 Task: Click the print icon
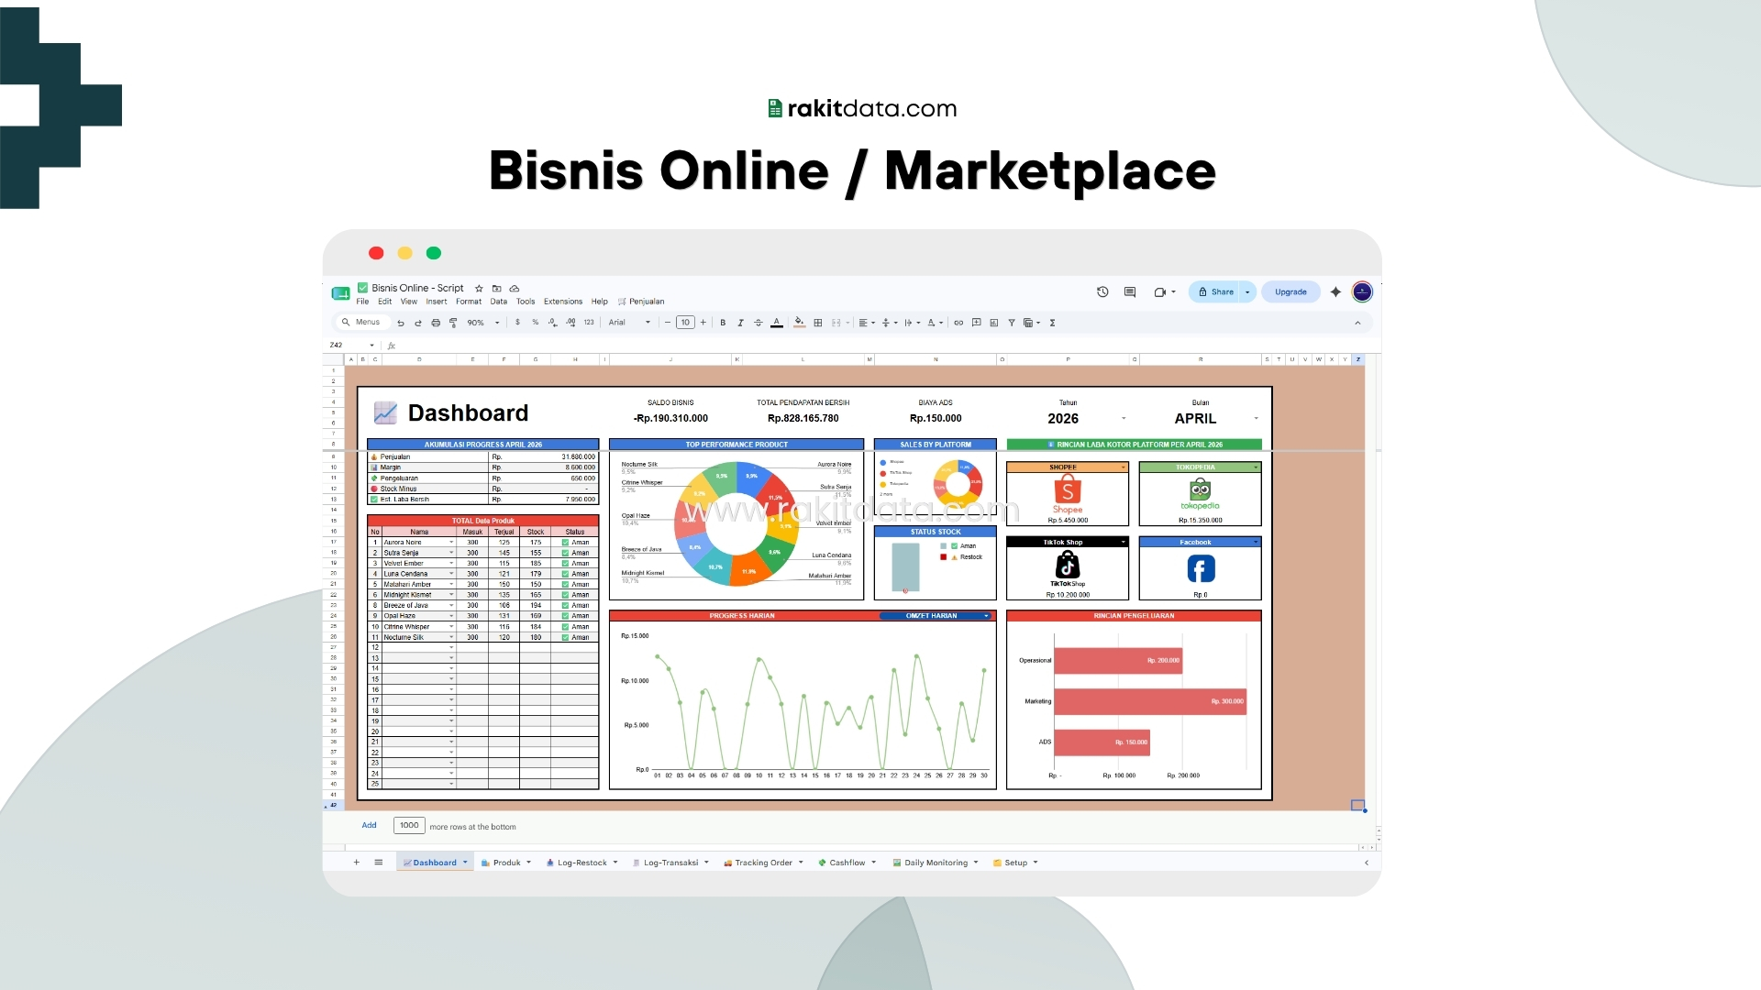coord(436,323)
